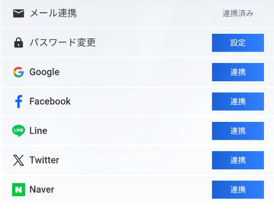Link Facebook account with 連携 button
Viewport: 274px width, 210px height.
click(x=238, y=101)
